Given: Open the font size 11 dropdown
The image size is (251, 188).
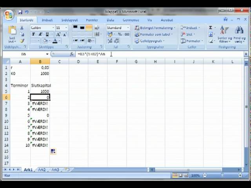Looking at the screenshot, I should point(66,28).
